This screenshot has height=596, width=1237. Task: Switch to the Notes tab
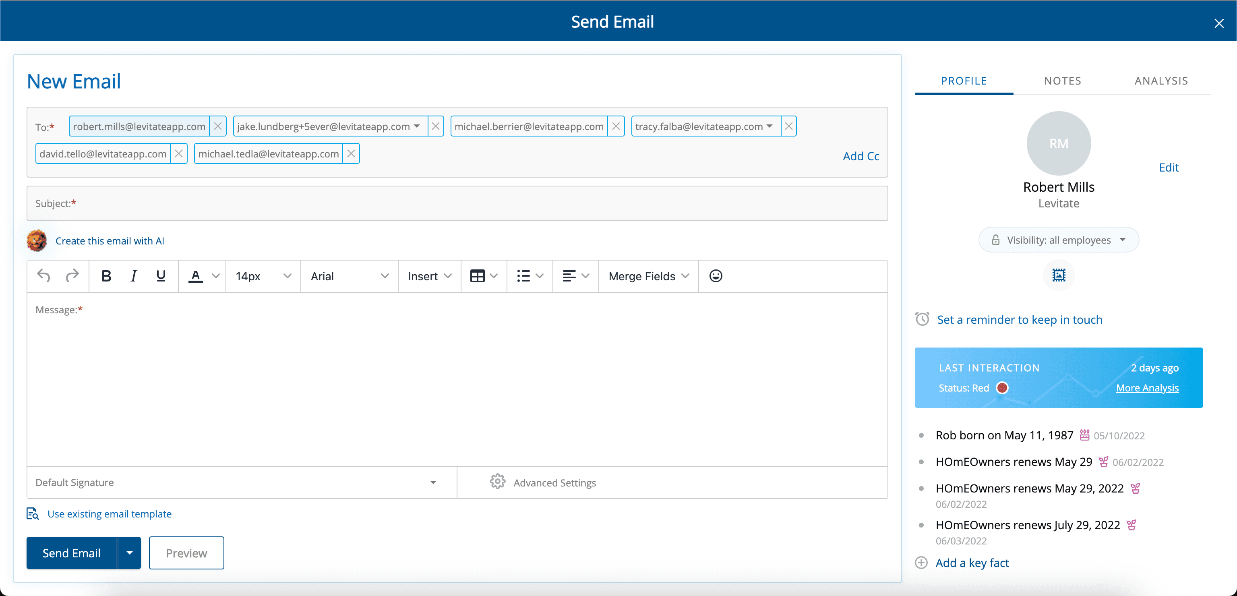pyautogui.click(x=1062, y=81)
